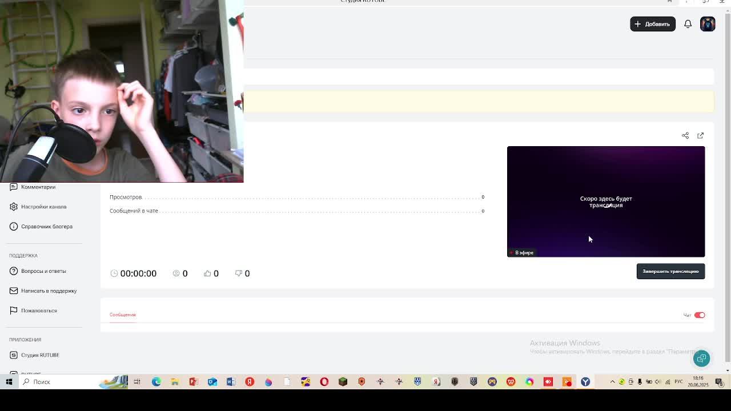Select the Сообщения tab
This screenshot has height=411, width=731.
tap(123, 315)
